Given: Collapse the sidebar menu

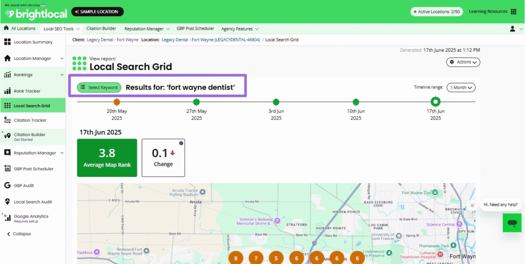Looking at the screenshot, I should (19, 234).
